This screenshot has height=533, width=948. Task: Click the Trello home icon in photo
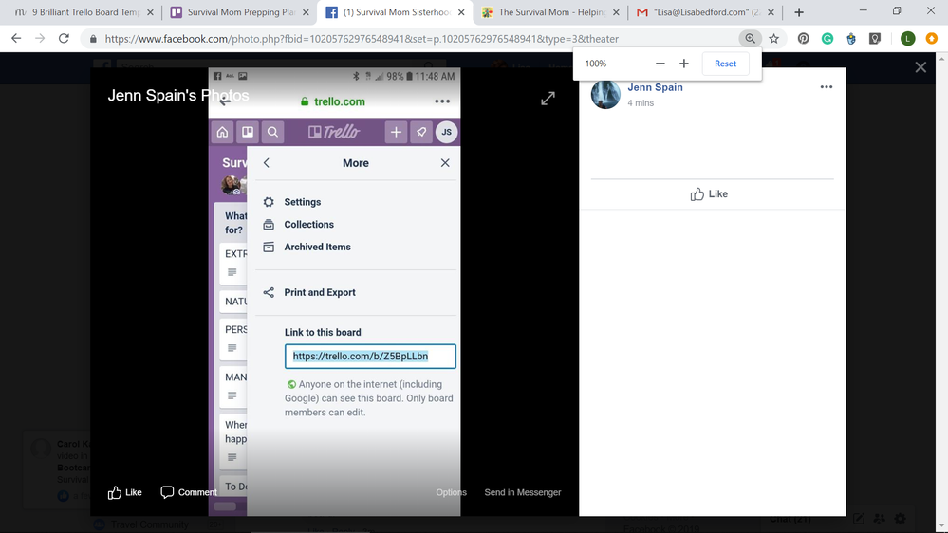pos(222,132)
